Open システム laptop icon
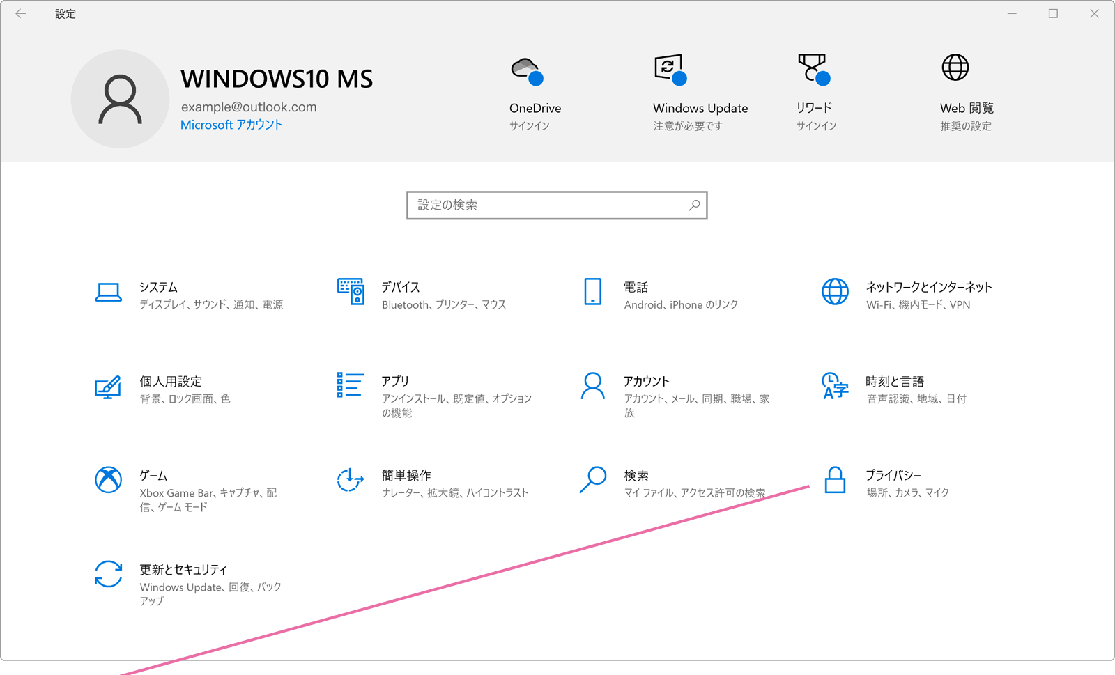This screenshot has height=675, width=1115. click(109, 293)
